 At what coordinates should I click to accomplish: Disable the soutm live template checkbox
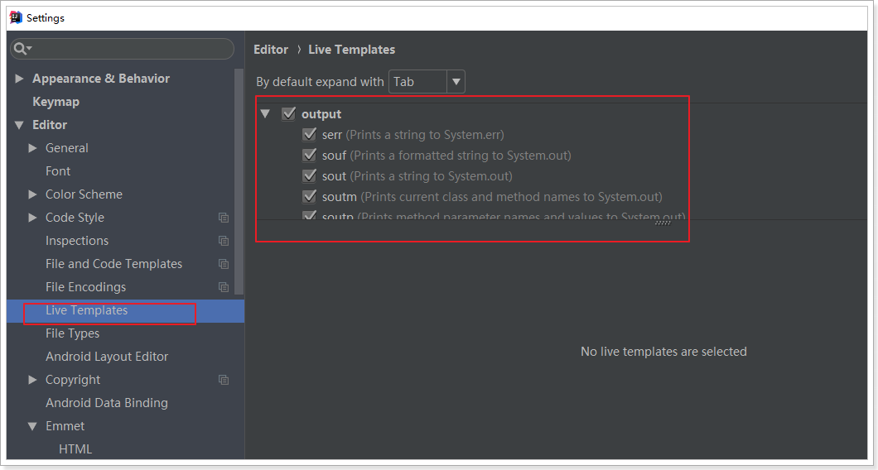[310, 197]
